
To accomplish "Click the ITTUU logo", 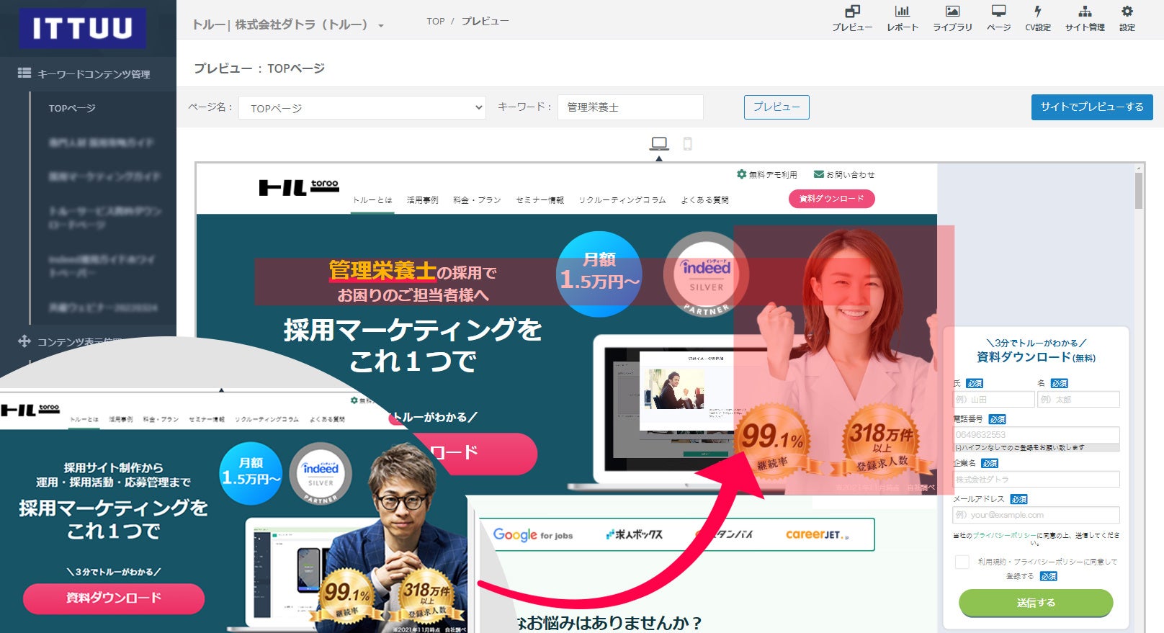I will pos(82,28).
